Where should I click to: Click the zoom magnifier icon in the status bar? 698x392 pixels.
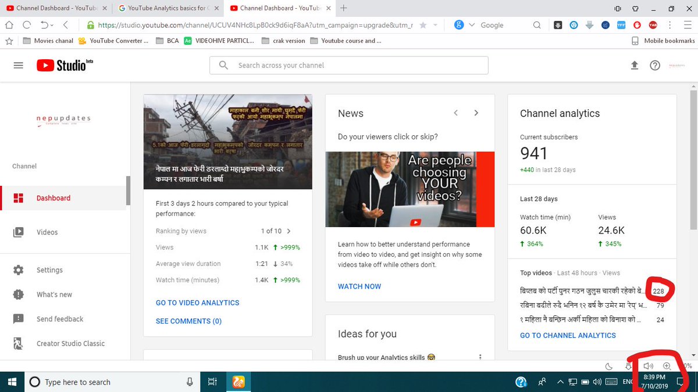(x=667, y=366)
